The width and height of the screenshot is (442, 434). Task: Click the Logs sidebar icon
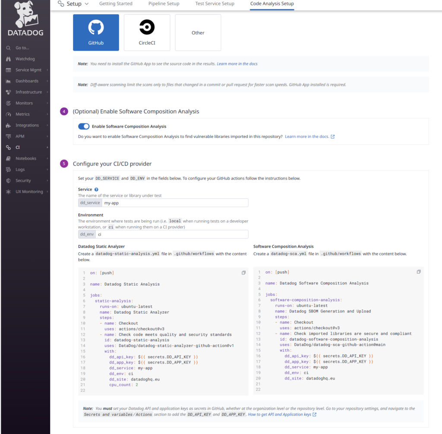coord(9,170)
